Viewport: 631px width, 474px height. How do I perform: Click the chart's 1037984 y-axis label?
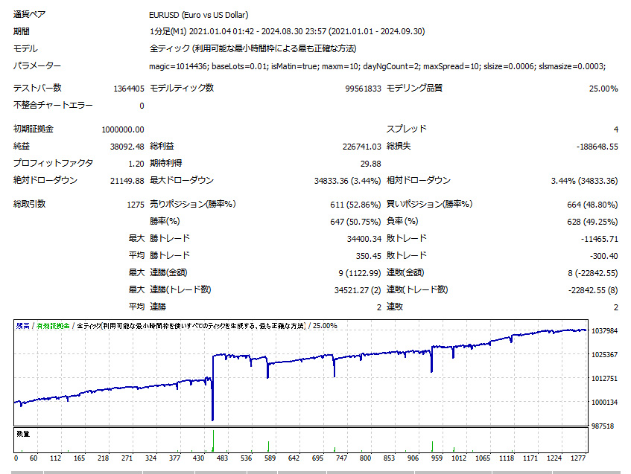(604, 331)
